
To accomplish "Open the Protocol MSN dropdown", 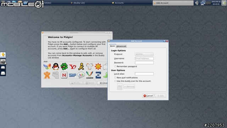I will click(x=144, y=54).
